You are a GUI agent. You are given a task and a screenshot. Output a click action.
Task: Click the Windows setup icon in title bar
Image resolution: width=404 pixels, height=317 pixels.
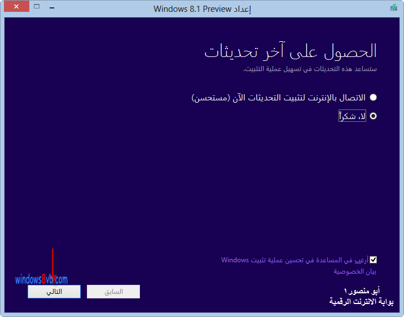393,8
